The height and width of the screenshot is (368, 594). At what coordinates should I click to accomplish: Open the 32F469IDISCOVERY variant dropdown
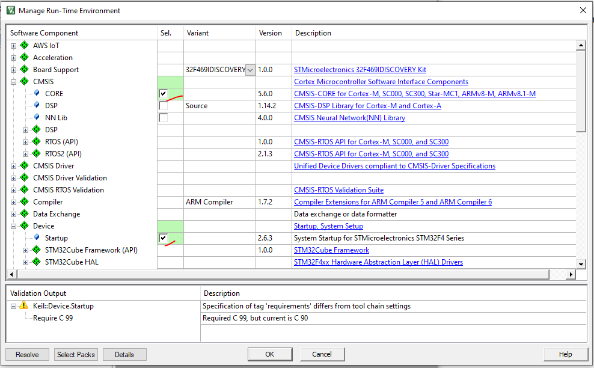point(250,69)
